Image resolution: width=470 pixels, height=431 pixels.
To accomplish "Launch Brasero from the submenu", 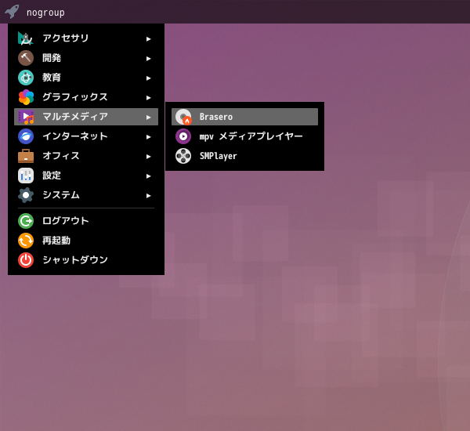I will coord(244,117).
